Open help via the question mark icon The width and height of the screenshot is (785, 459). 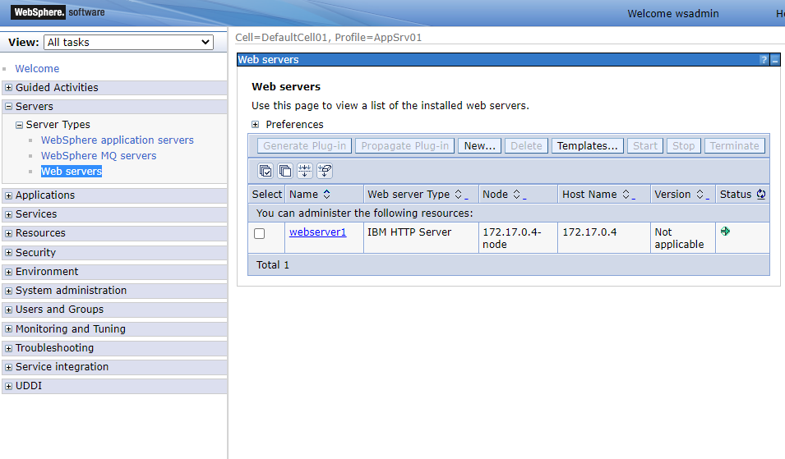pos(764,60)
